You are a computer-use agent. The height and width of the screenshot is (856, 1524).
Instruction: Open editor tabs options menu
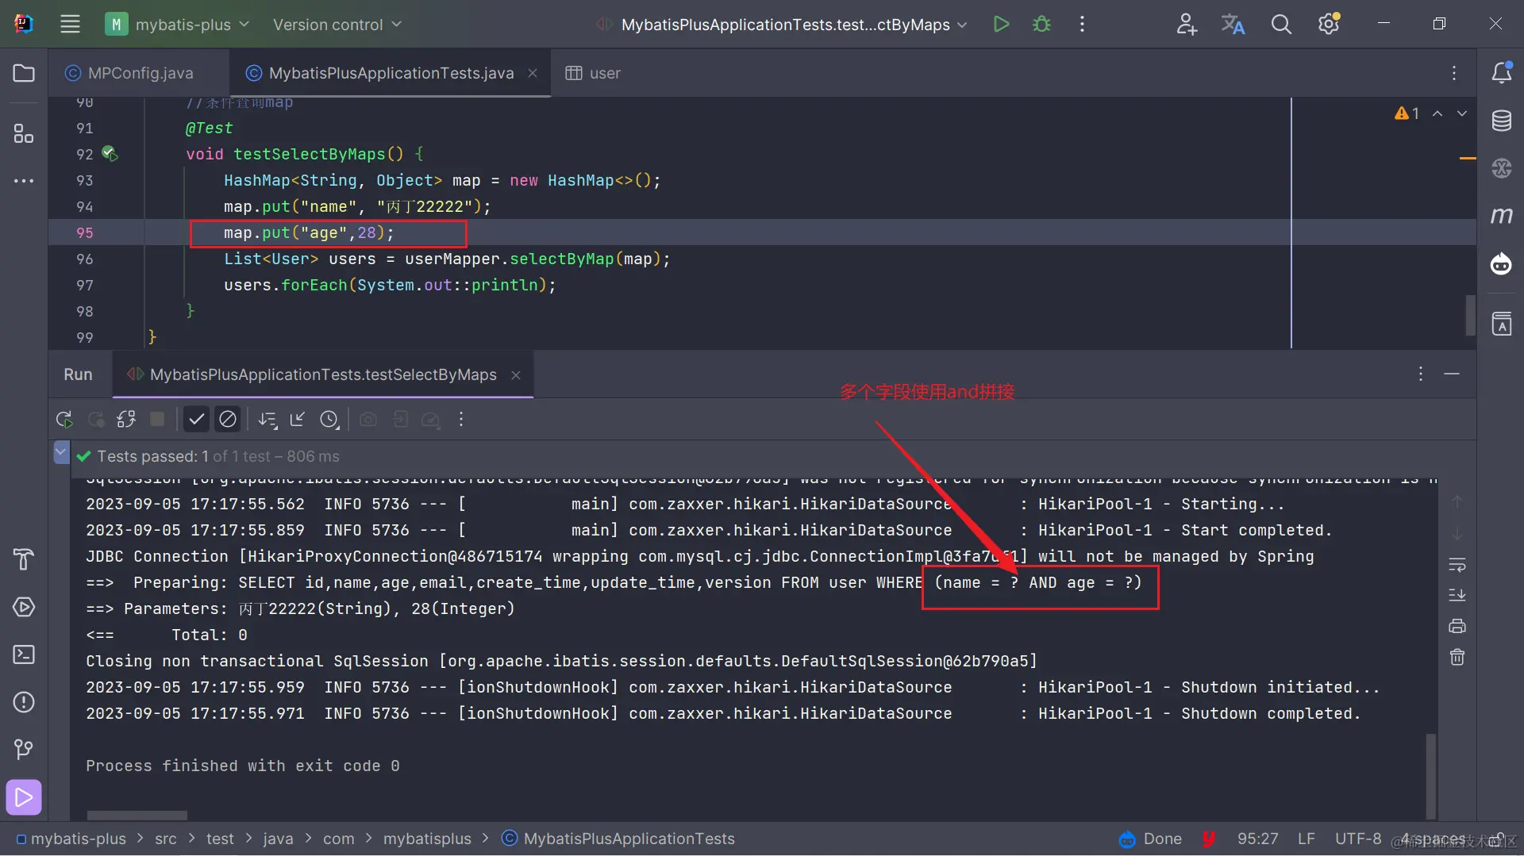tap(1454, 73)
